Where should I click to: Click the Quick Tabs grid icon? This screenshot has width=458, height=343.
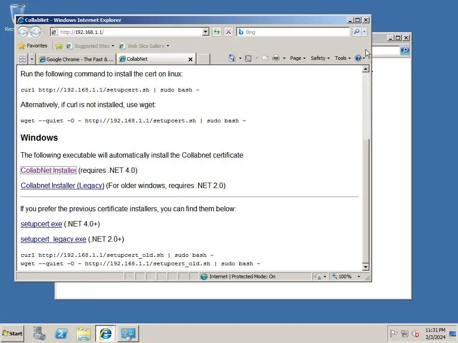click(x=22, y=59)
